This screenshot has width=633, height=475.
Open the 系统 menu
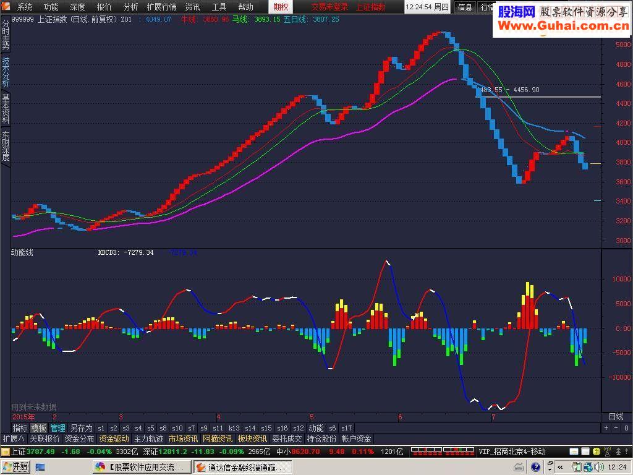(24, 6)
